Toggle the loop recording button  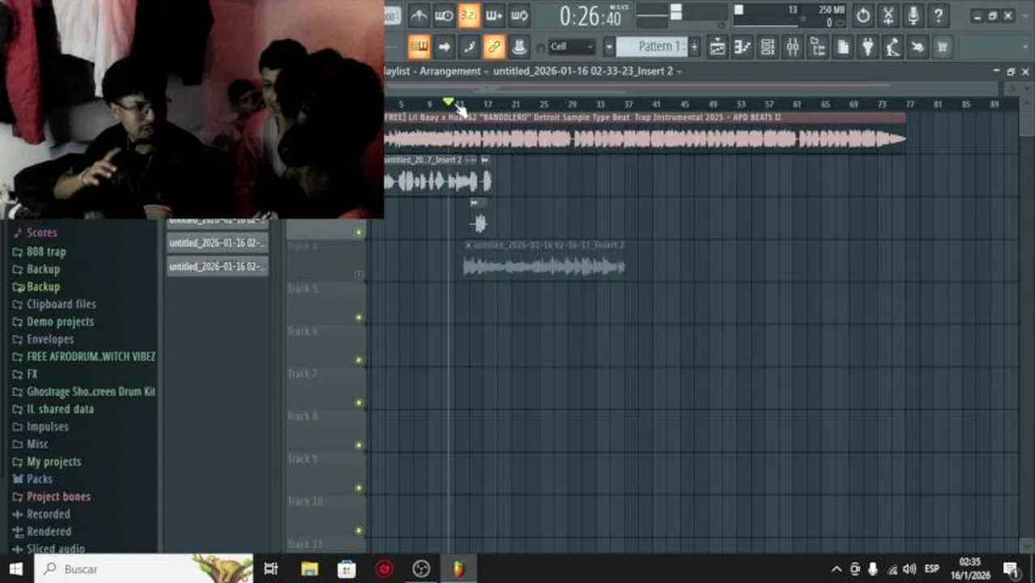tap(519, 15)
